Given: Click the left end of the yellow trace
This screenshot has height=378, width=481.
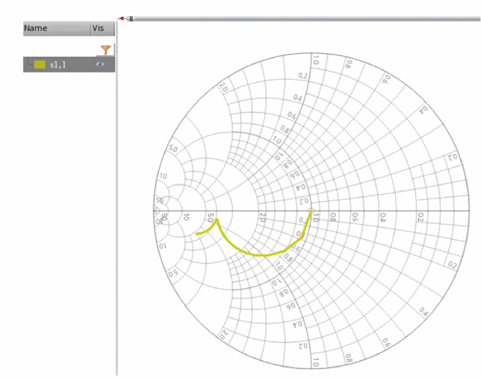Looking at the screenshot, I should tap(197, 234).
